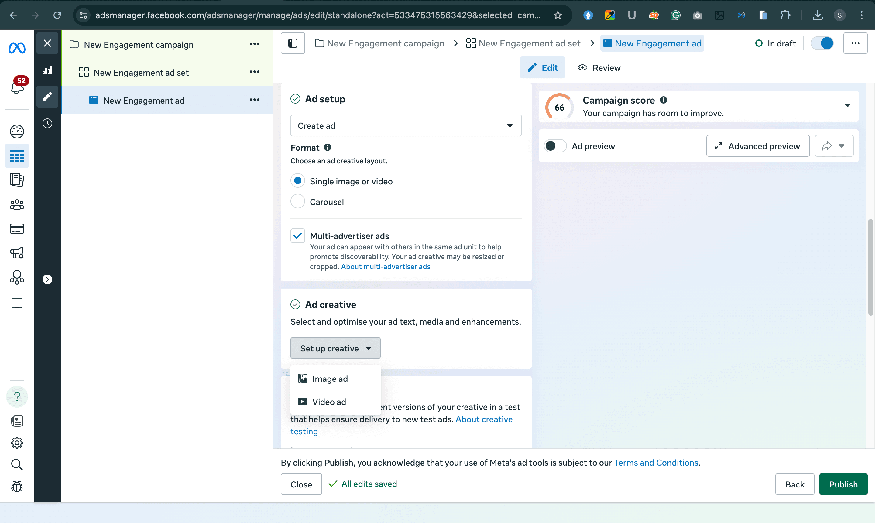Open the history clock icon
875x523 pixels.
tap(47, 123)
